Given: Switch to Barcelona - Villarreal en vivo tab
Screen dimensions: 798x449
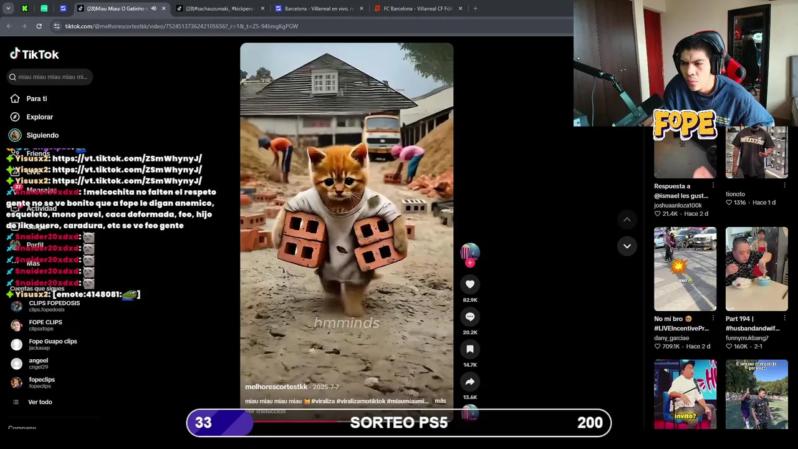Looking at the screenshot, I should [319, 9].
